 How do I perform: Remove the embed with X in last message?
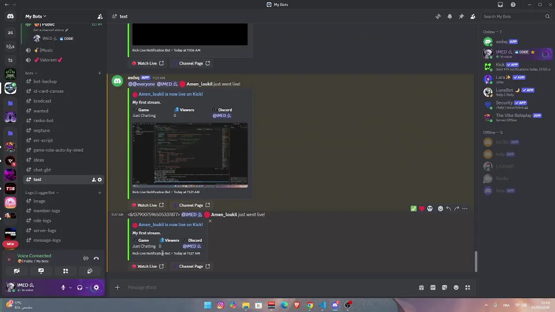click(210, 221)
